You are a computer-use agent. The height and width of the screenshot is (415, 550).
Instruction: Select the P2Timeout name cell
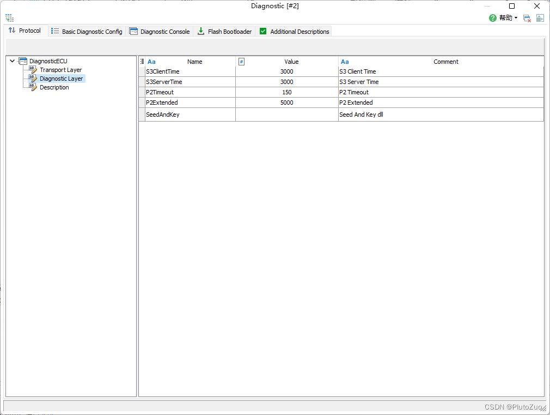191,92
